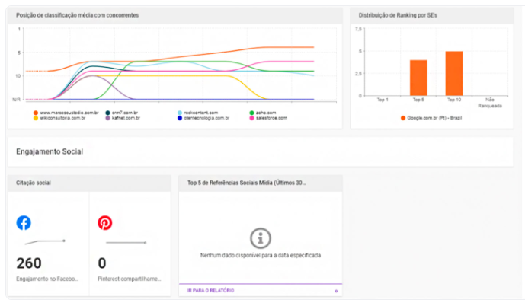Click the crm7.com.br legend label
This screenshot has height=306, width=525.
(x=125, y=113)
